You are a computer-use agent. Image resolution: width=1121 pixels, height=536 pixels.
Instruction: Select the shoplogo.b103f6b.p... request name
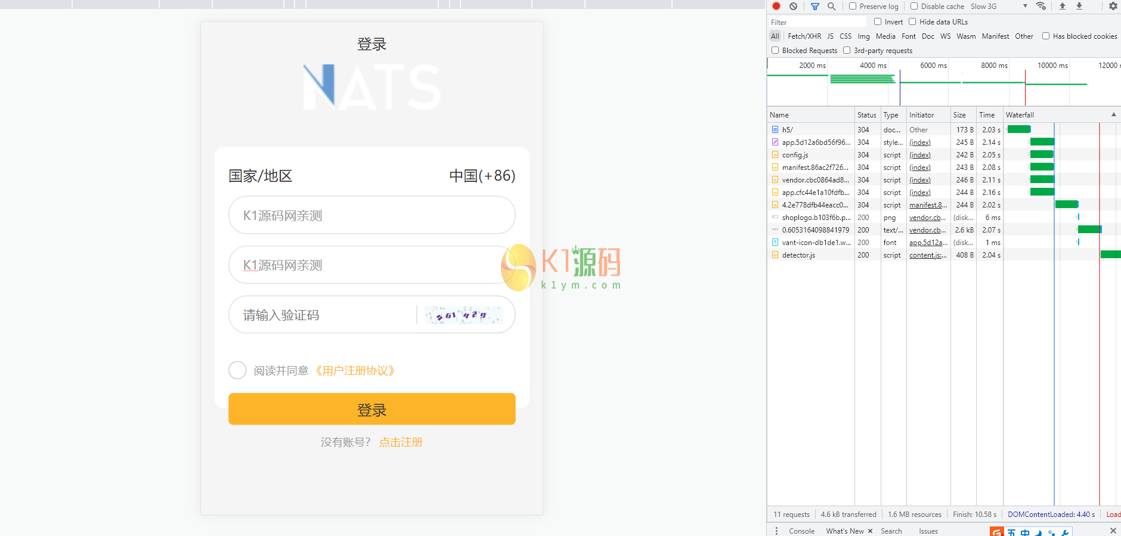[x=816, y=218]
